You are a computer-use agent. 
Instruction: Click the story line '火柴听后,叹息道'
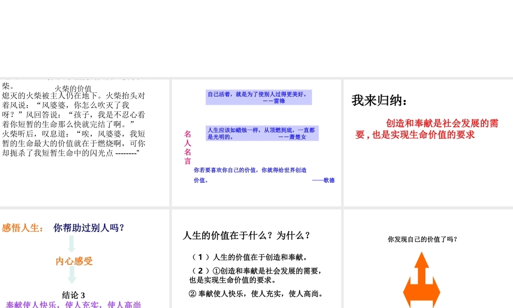(73, 134)
